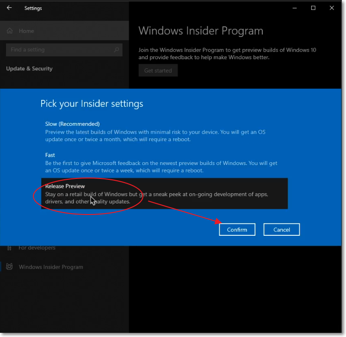Select the Slow (Recommended) Insider option

164,131
